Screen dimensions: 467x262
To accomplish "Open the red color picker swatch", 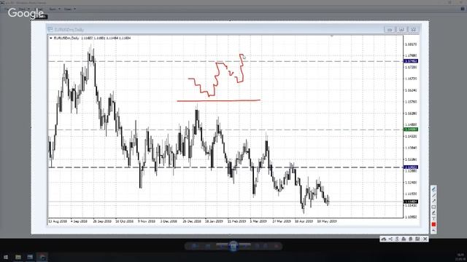I will pos(433,224).
